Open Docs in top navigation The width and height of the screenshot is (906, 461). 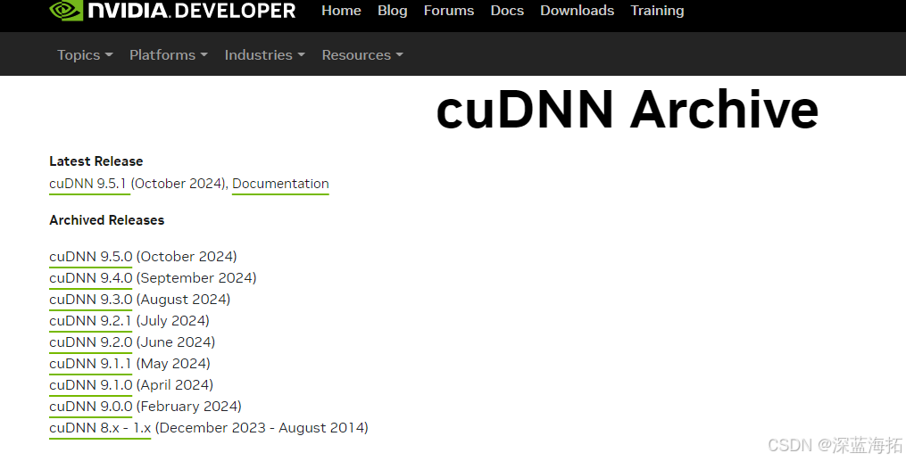point(507,11)
